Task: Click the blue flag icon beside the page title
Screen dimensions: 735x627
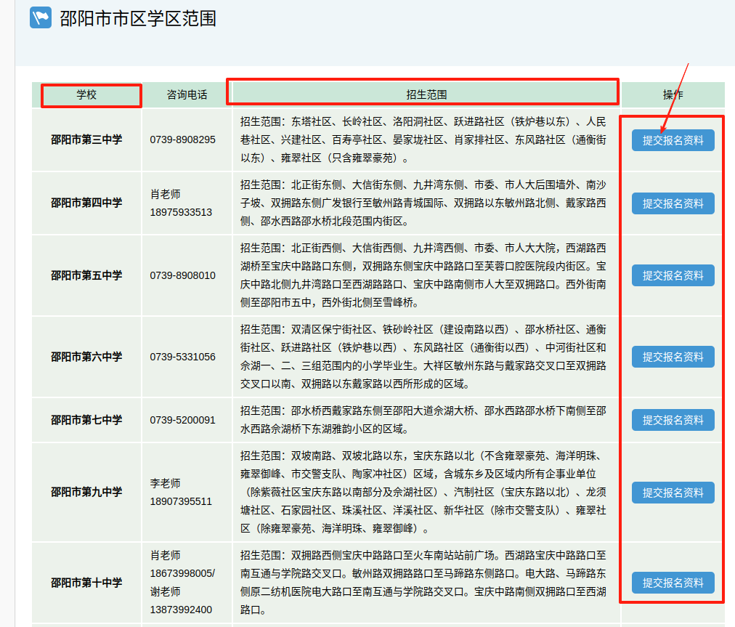Action: (x=41, y=18)
